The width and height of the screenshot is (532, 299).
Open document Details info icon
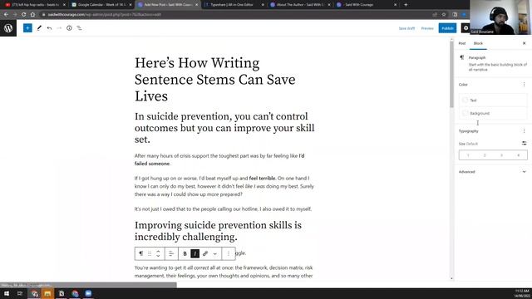pos(69,28)
